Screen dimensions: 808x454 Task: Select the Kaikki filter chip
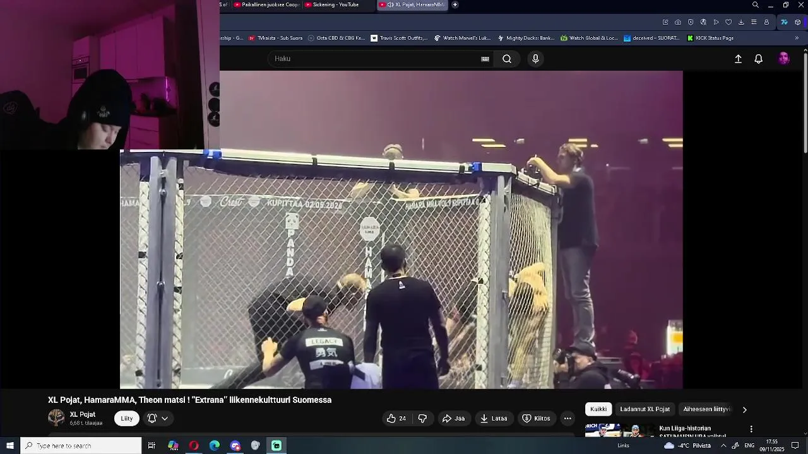[598, 409]
